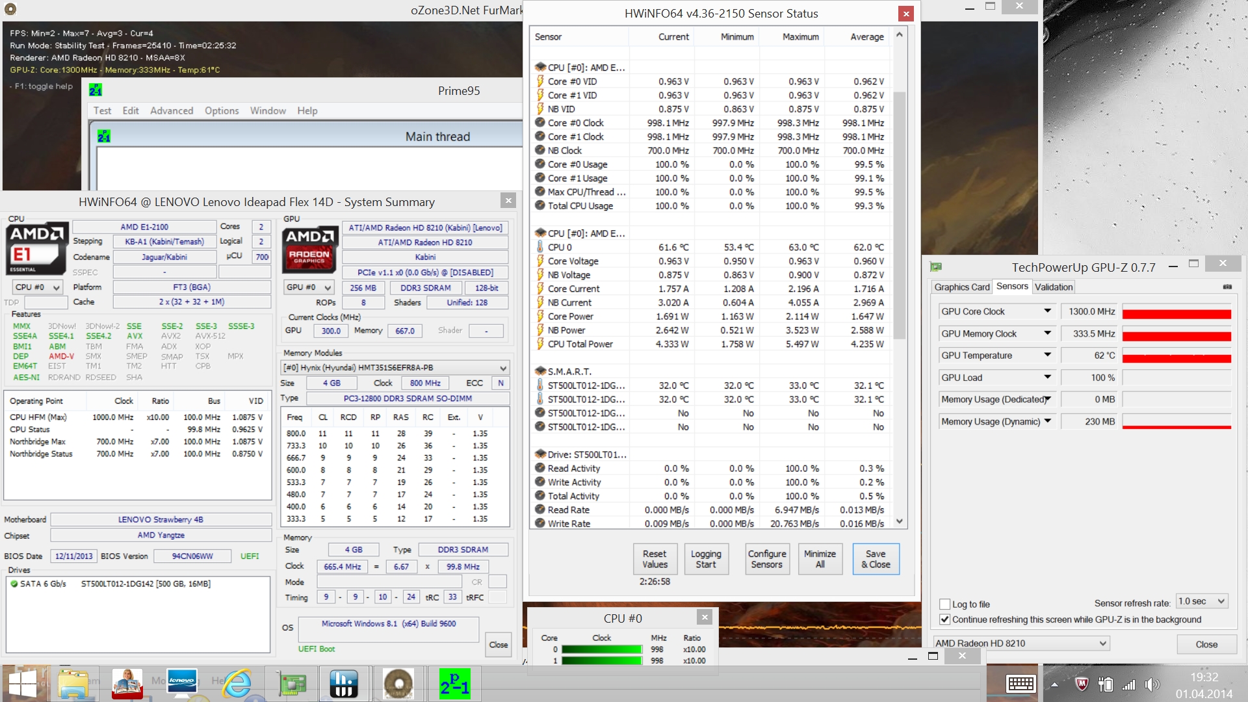This screenshot has width=1248, height=702.
Task: Open FurMark from the taskbar
Action: [x=398, y=684]
